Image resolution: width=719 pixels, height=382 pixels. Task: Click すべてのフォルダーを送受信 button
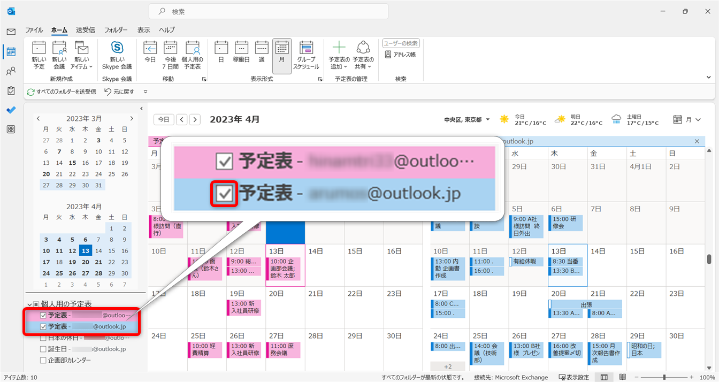click(x=62, y=91)
